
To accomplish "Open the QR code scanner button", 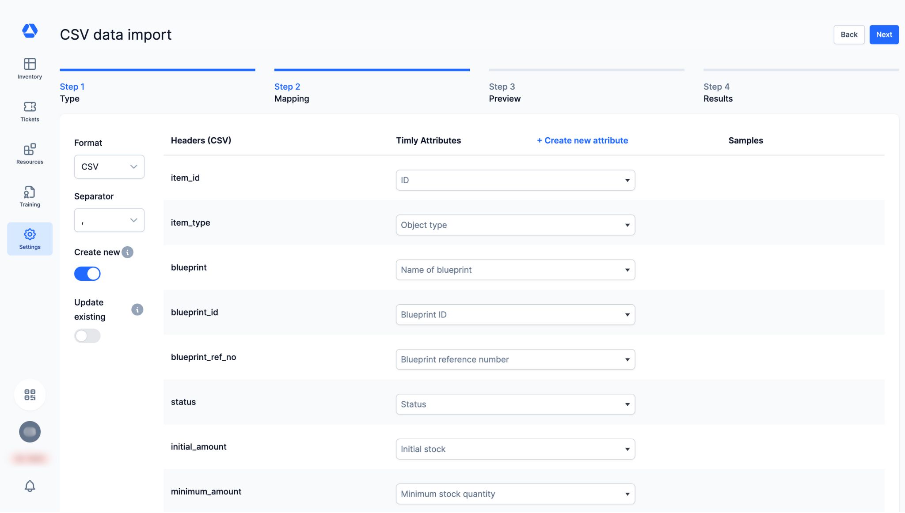I will 30,395.
